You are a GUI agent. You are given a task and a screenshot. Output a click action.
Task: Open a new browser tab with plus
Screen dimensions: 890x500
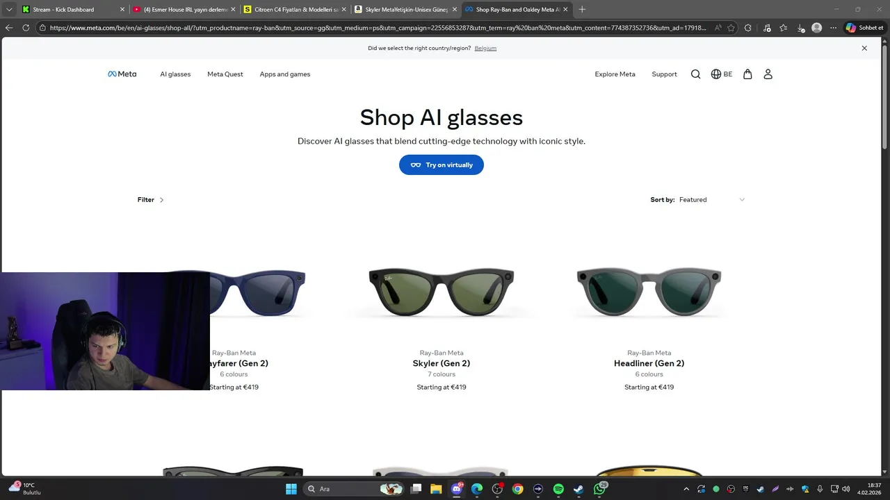pos(582,10)
